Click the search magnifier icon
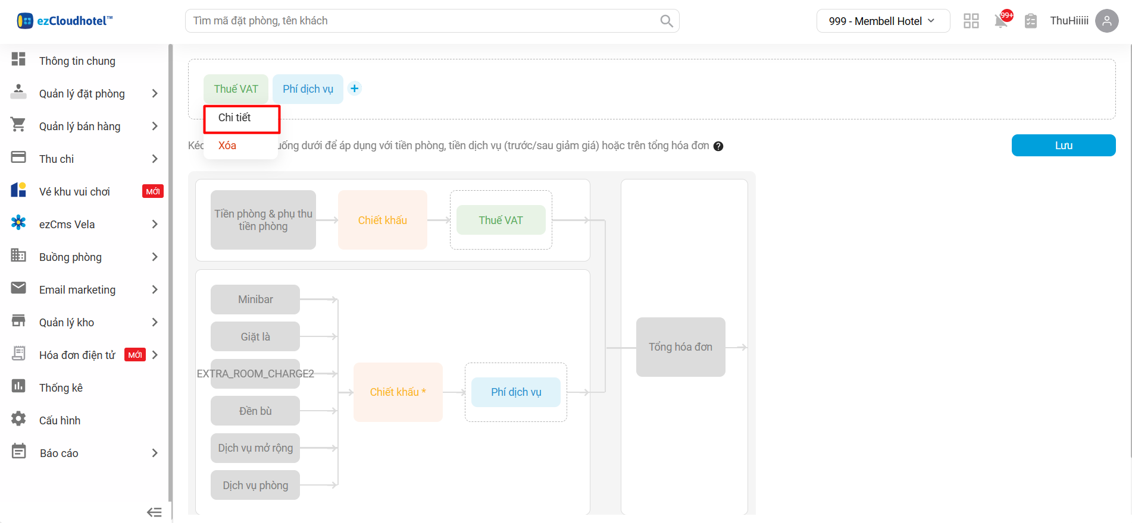Viewport: 1132px width, 523px height. 666,21
